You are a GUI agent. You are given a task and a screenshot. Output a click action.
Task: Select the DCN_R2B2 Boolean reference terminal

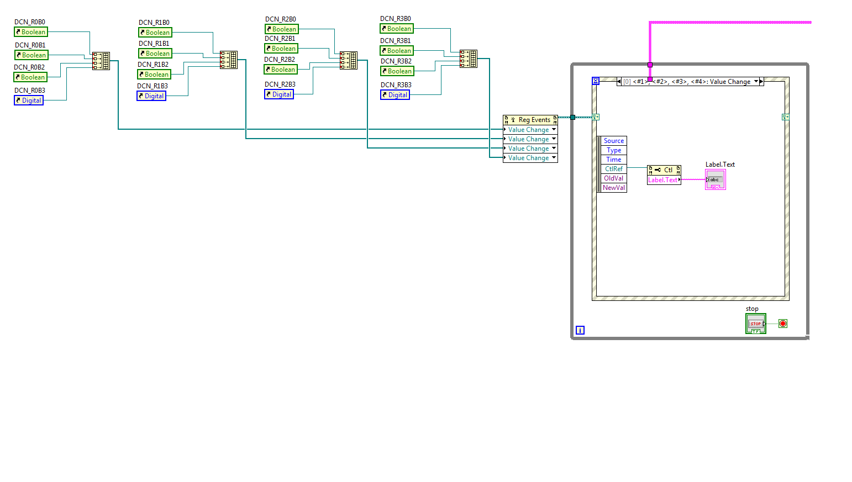pos(281,70)
